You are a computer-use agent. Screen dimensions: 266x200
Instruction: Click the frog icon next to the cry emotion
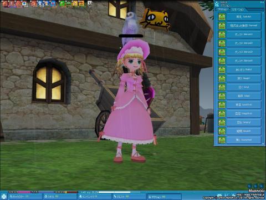pyautogui.click(x=222, y=87)
